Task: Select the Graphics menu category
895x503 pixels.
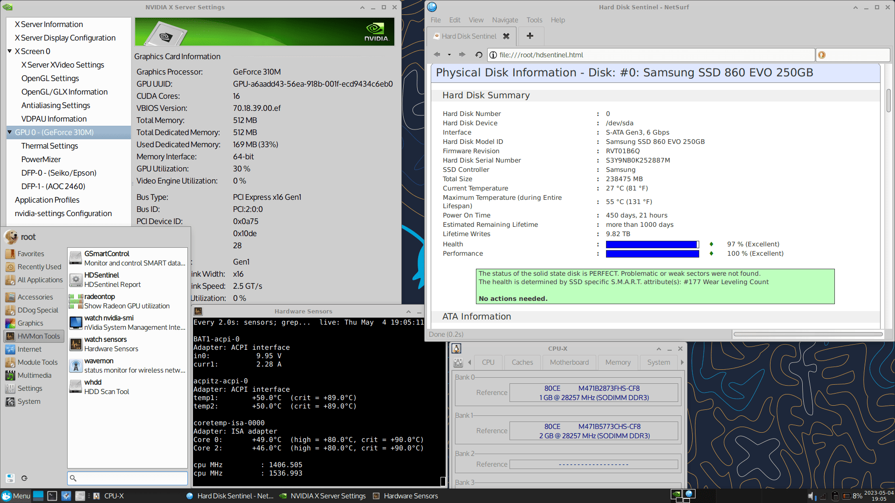Action: point(34,323)
